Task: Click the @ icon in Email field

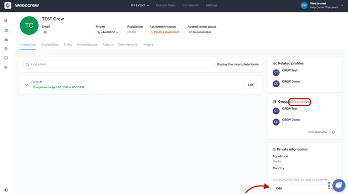Action: [x=45, y=32]
